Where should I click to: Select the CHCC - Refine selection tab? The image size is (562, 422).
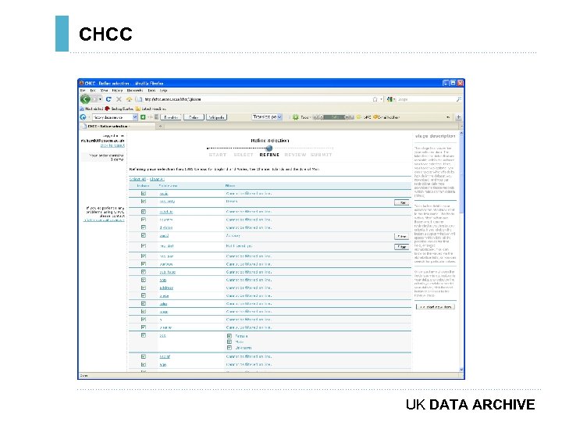point(117,127)
